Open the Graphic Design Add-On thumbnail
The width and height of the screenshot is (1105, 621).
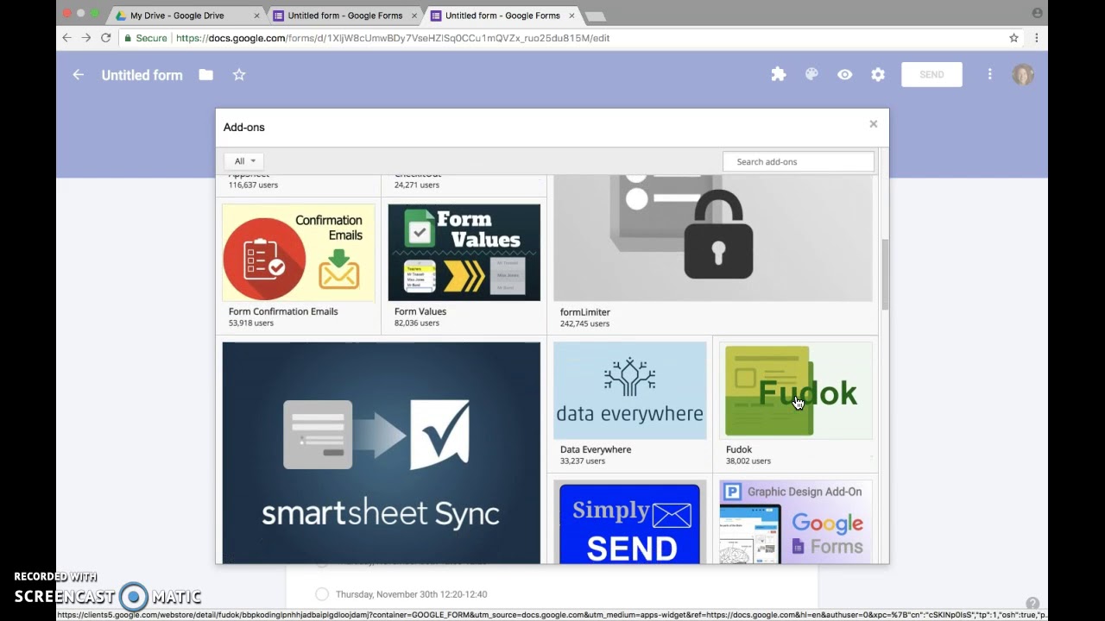click(x=796, y=522)
